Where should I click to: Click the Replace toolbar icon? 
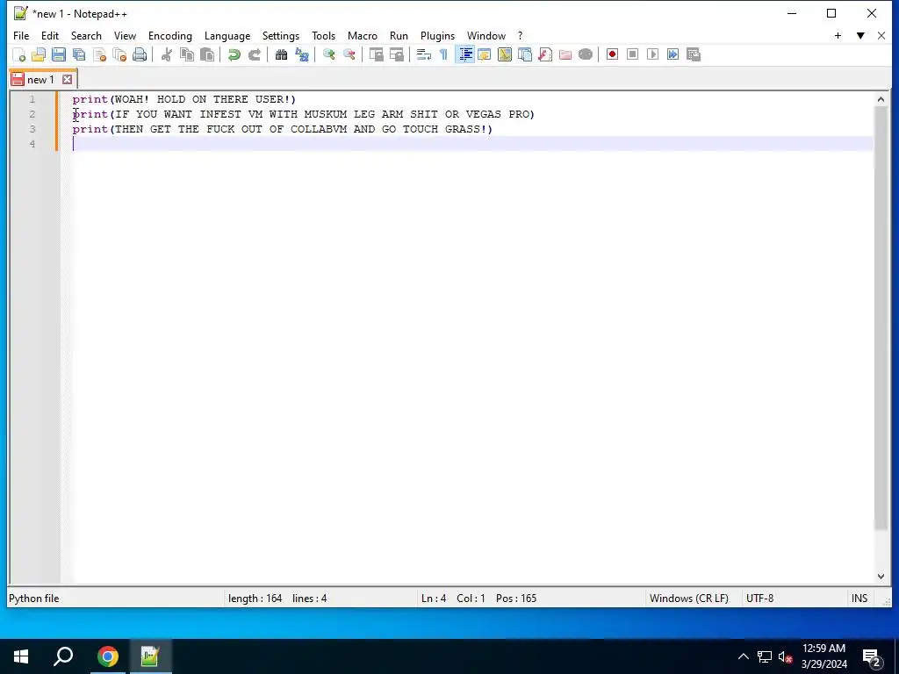coord(302,54)
